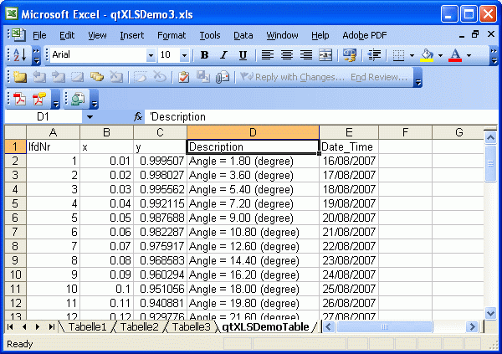Click Delete Comment icon
Image resolution: width=502 pixels, height=354 pixels.
[116, 77]
